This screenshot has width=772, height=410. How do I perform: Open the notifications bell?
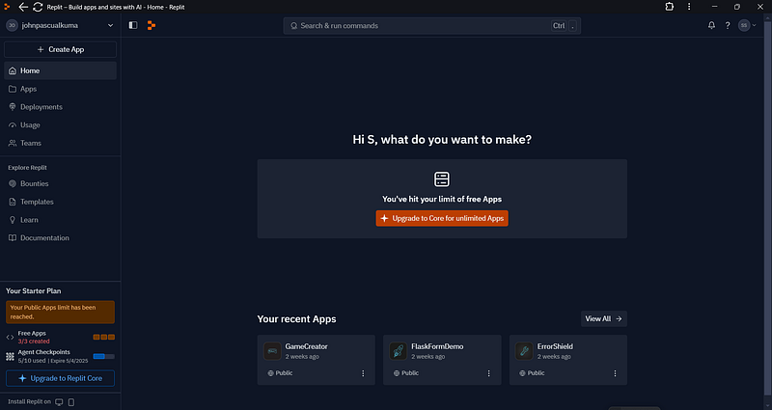point(711,25)
